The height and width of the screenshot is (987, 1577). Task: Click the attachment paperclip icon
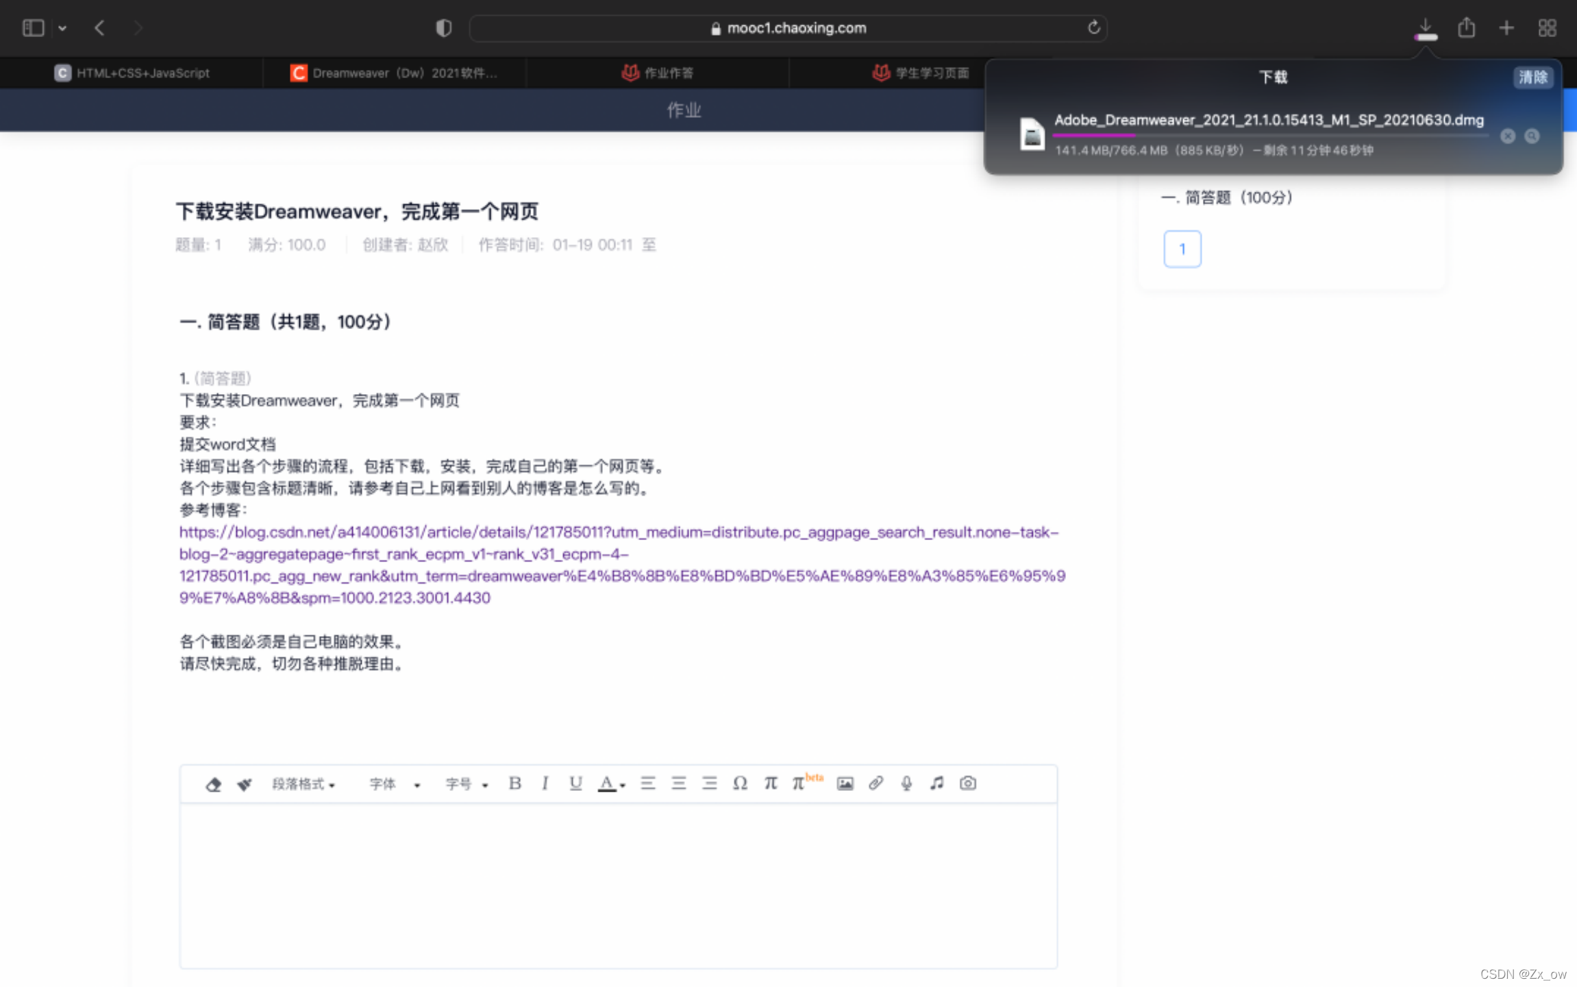876,783
